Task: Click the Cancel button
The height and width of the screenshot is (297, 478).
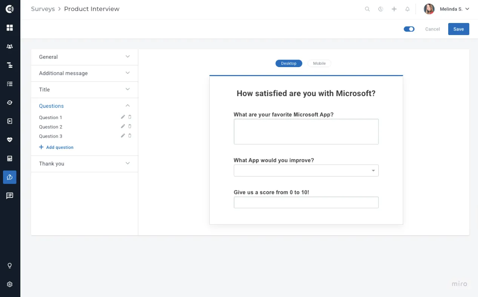Action: (432, 29)
